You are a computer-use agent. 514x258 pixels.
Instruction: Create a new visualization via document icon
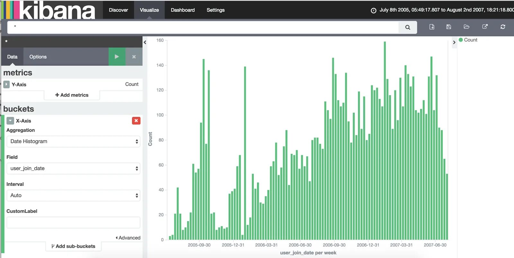tap(432, 27)
